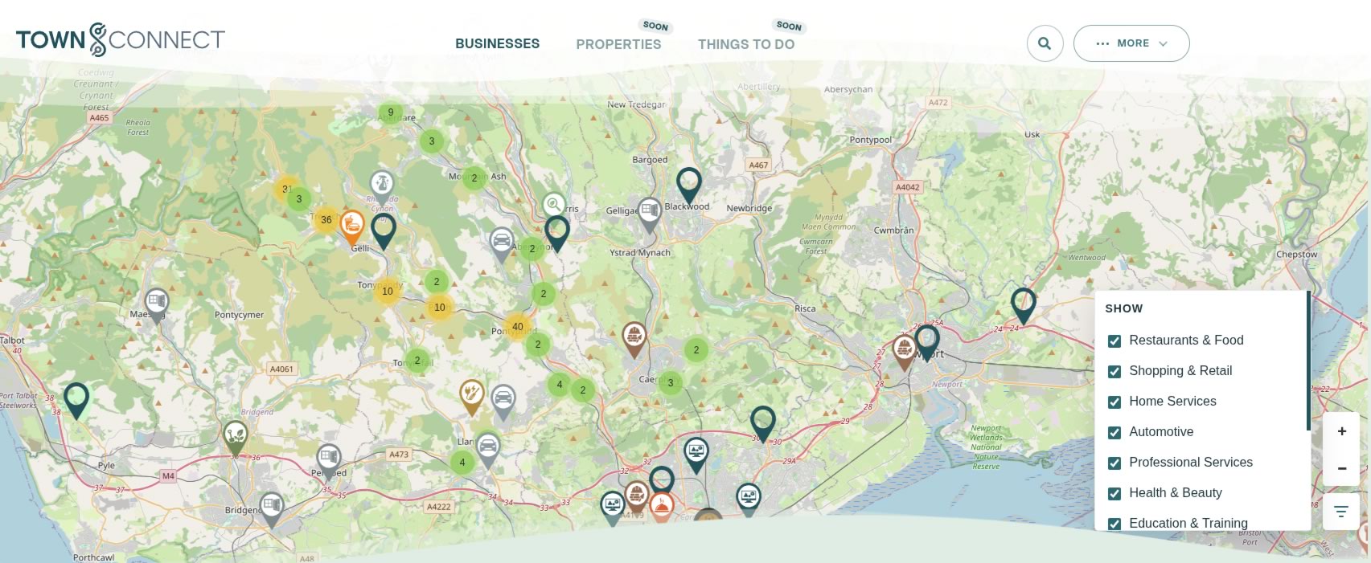This screenshot has width=1371, height=563.
Task: Select the dark teal pin at Gelli
Action: 384,231
